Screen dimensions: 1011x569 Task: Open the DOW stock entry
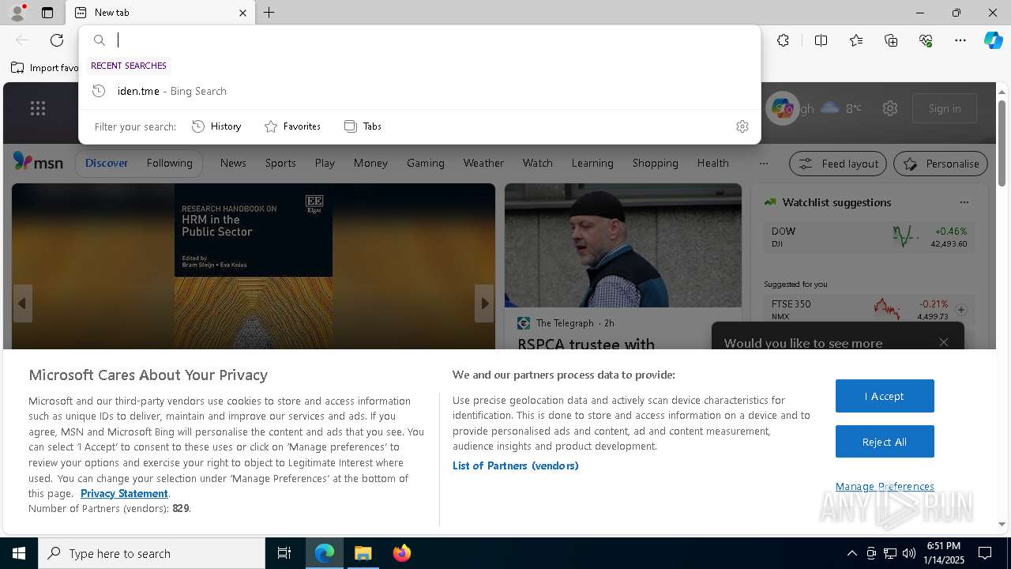870,236
